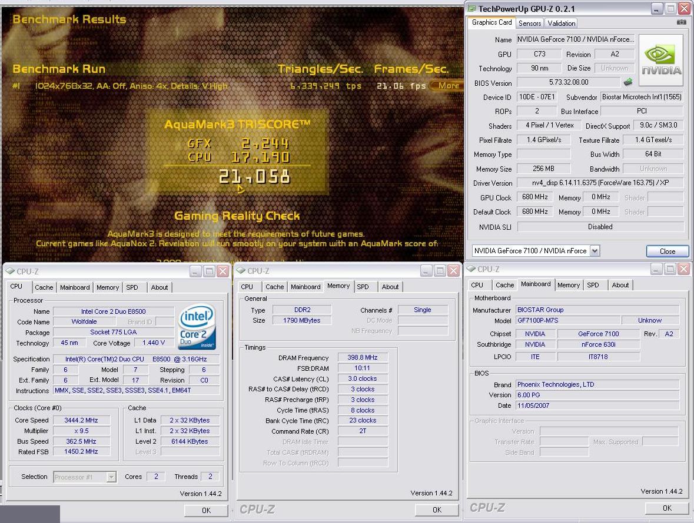The image size is (694, 523).
Task: Open About tab in left CPU-Z window
Action: (x=160, y=287)
